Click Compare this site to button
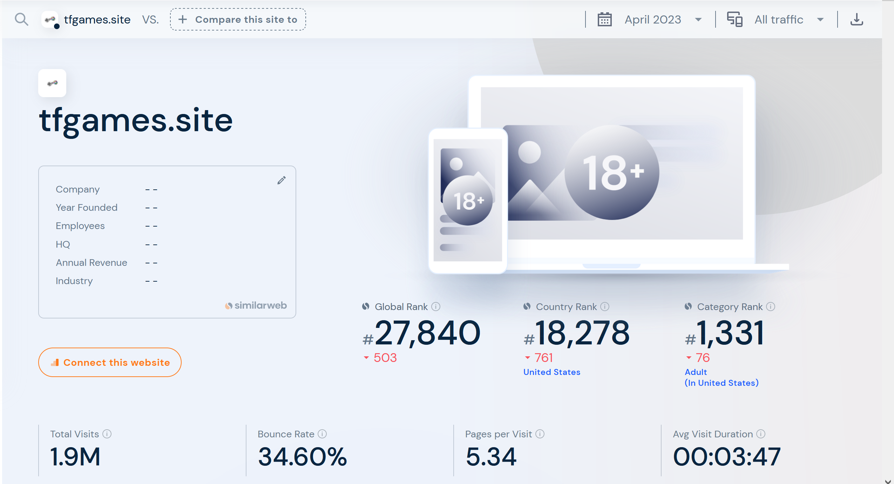Screen dimensions: 894x484 coord(238,19)
